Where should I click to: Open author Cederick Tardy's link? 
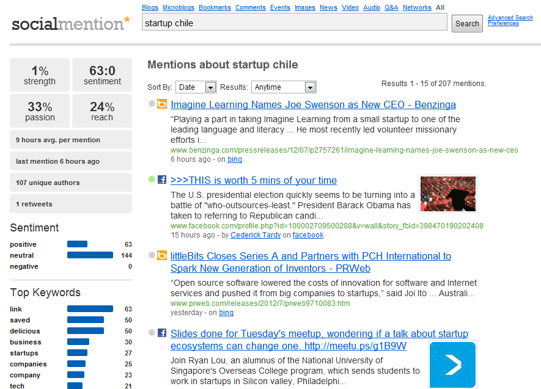point(256,235)
